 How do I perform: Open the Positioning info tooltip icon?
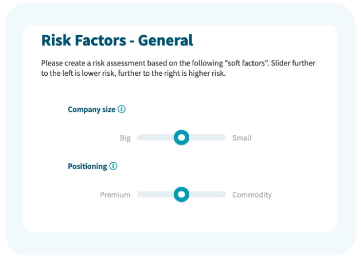click(x=113, y=166)
